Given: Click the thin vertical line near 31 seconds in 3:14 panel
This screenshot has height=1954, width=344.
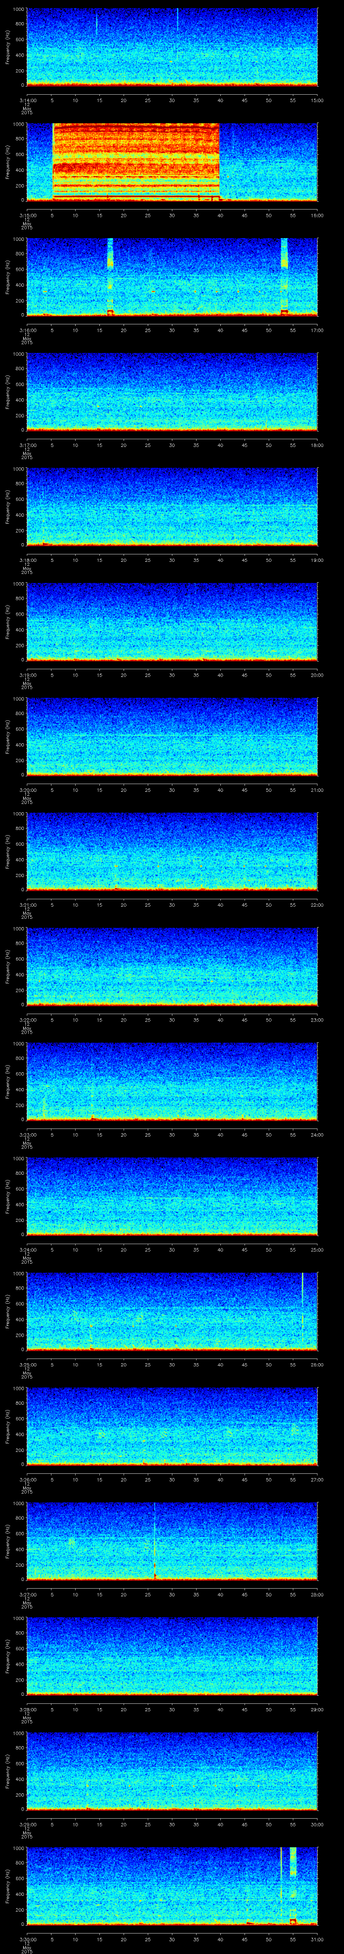Looking at the screenshot, I should [x=177, y=20].
